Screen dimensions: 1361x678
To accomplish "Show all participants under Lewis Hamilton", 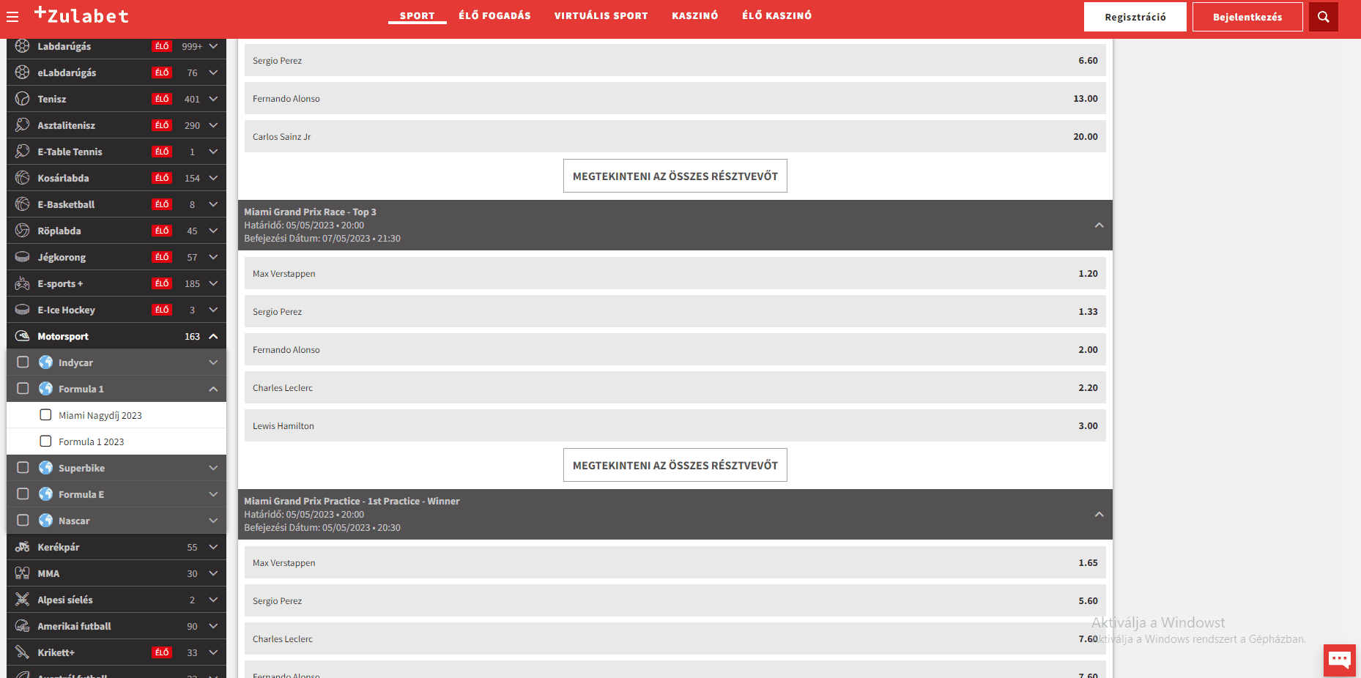I will 675,465.
